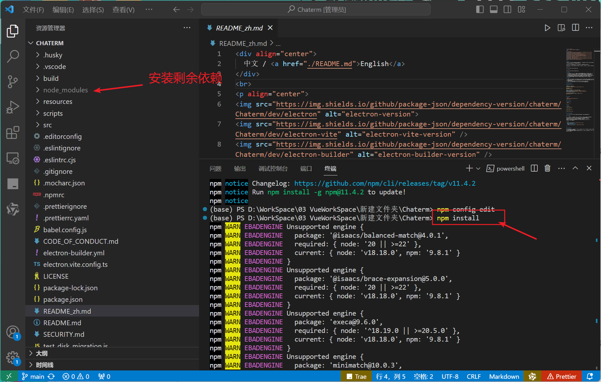Split the terminal pane

point(534,168)
